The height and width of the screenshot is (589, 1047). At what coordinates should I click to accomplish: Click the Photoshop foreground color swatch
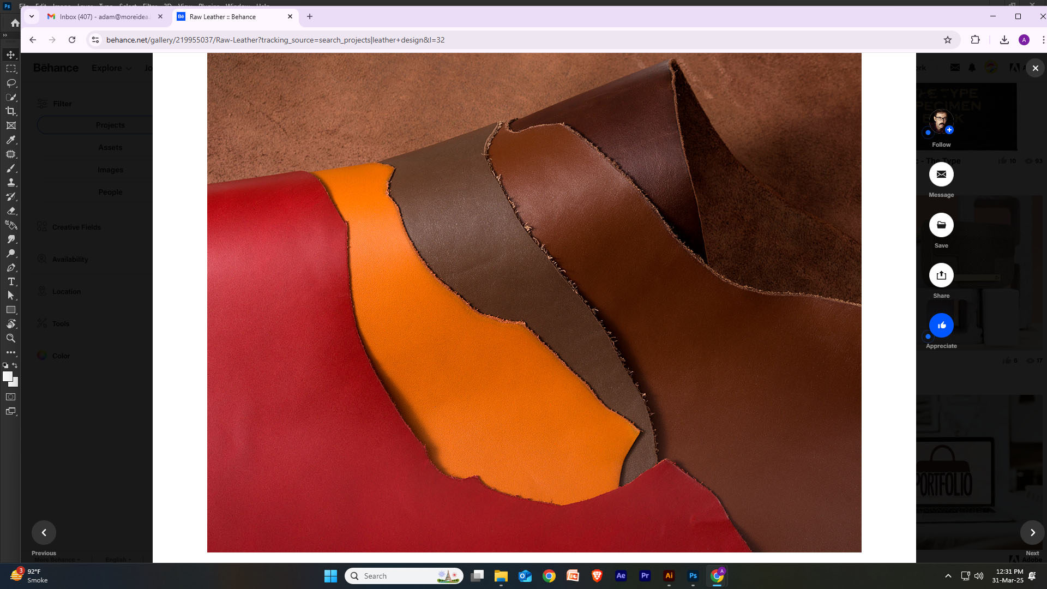click(x=7, y=376)
